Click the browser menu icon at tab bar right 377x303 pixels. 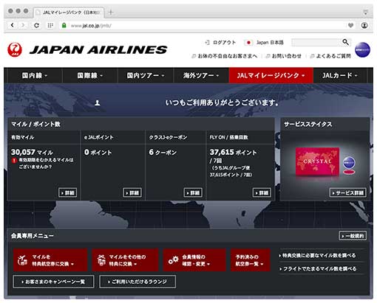[365, 12]
